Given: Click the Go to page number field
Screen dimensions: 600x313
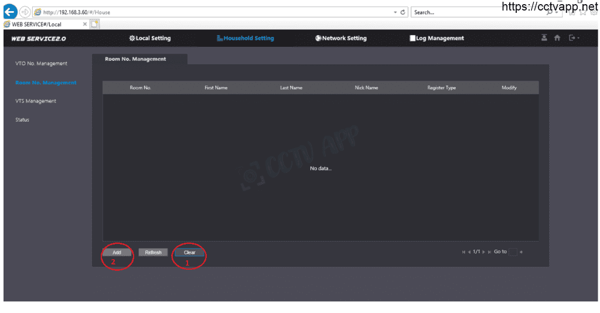Looking at the screenshot, I should pyautogui.click(x=513, y=252).
